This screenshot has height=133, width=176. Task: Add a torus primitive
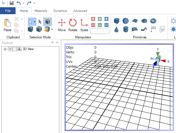click(153, 21)
